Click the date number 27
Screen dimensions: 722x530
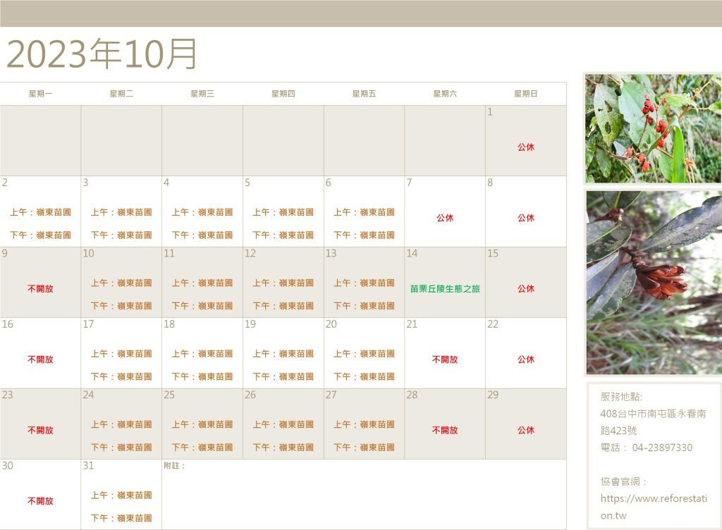point(331,395)
